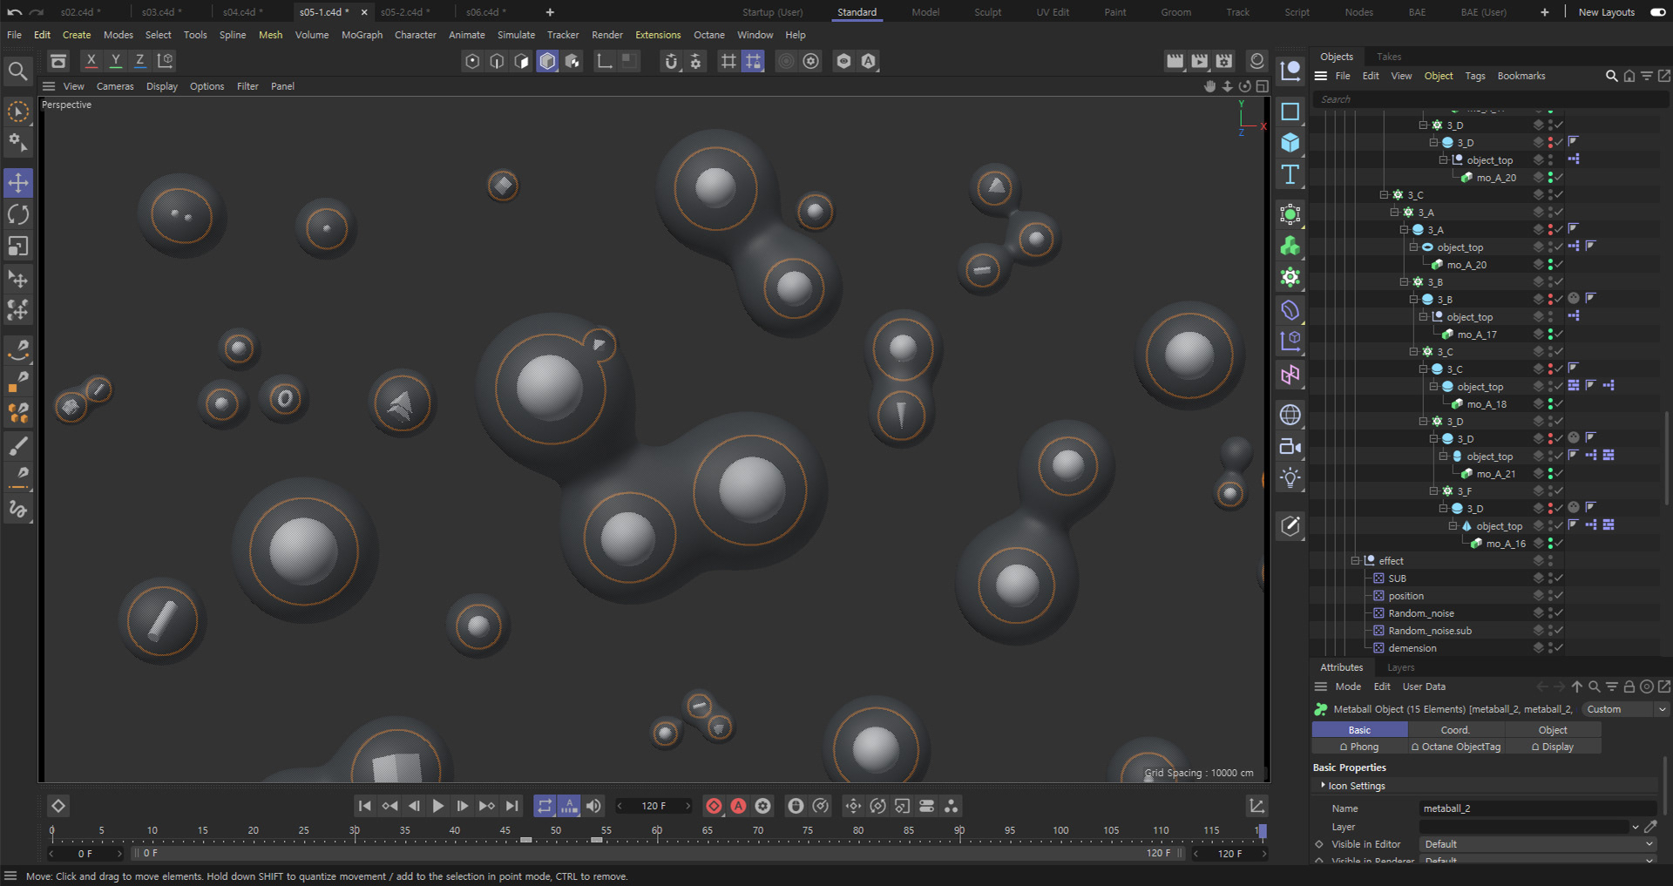Toggle the New Layouts switch

click(1657, 12)
